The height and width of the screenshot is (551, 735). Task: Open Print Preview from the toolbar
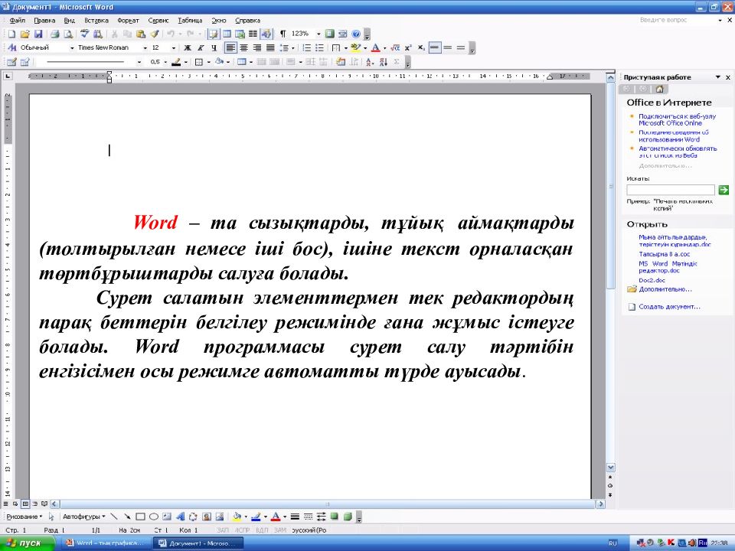coord(68,34)
